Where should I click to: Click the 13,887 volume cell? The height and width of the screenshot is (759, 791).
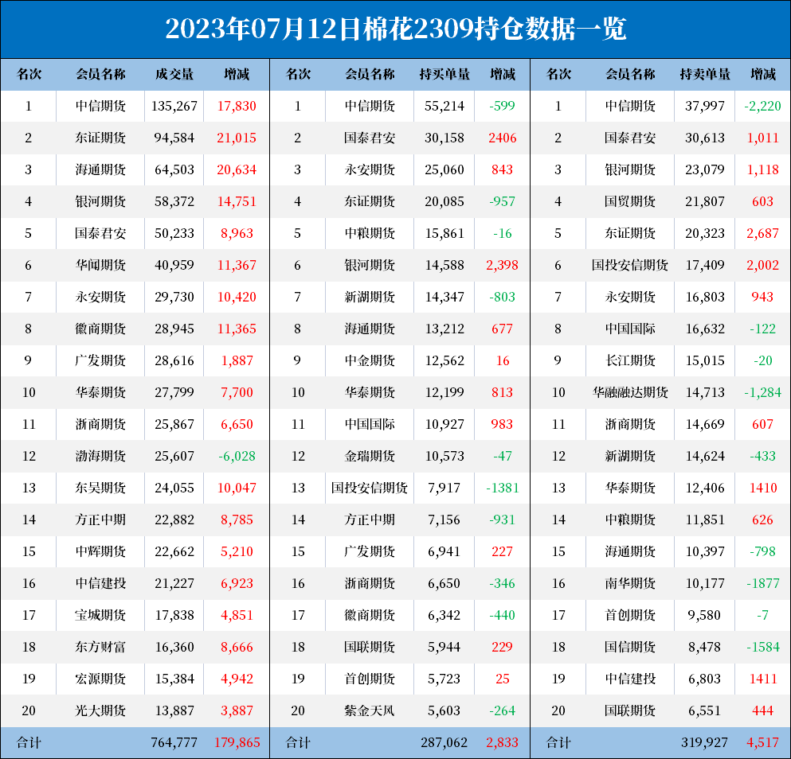click(x=174, y=710)
